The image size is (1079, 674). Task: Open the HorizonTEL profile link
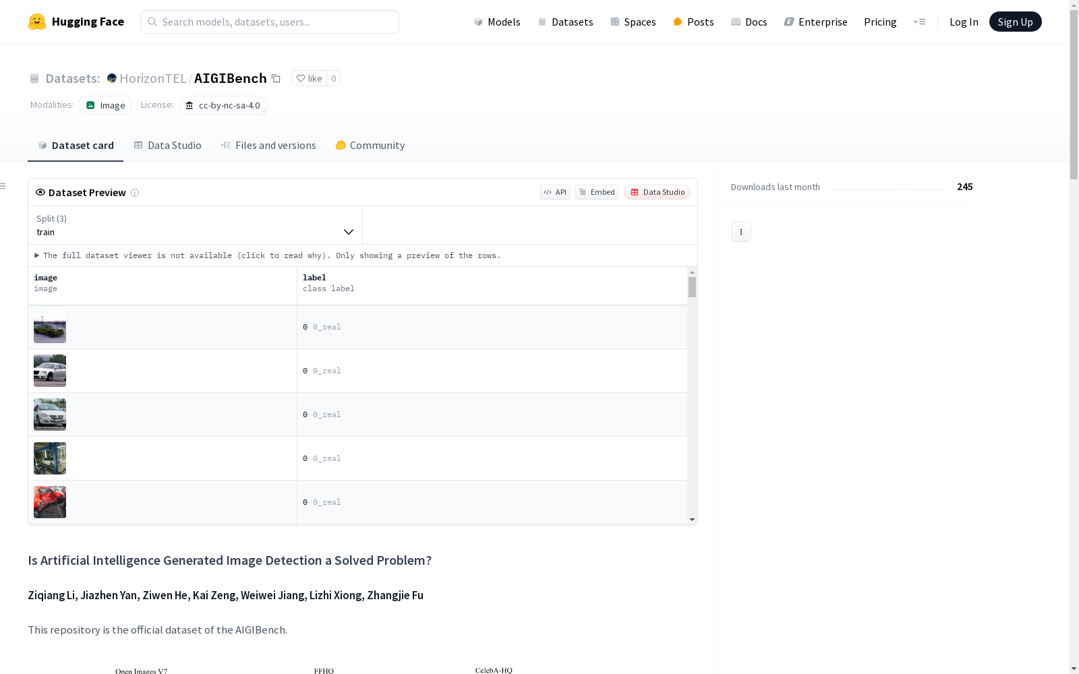click(153, 78)
